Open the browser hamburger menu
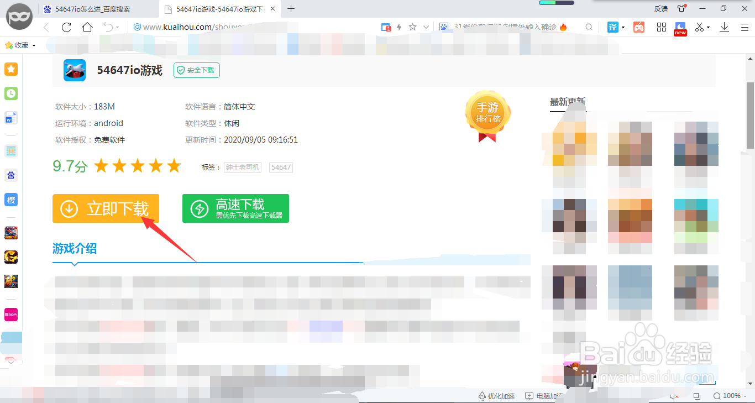This screenshot has width=755, height=403. coord(745,27)
